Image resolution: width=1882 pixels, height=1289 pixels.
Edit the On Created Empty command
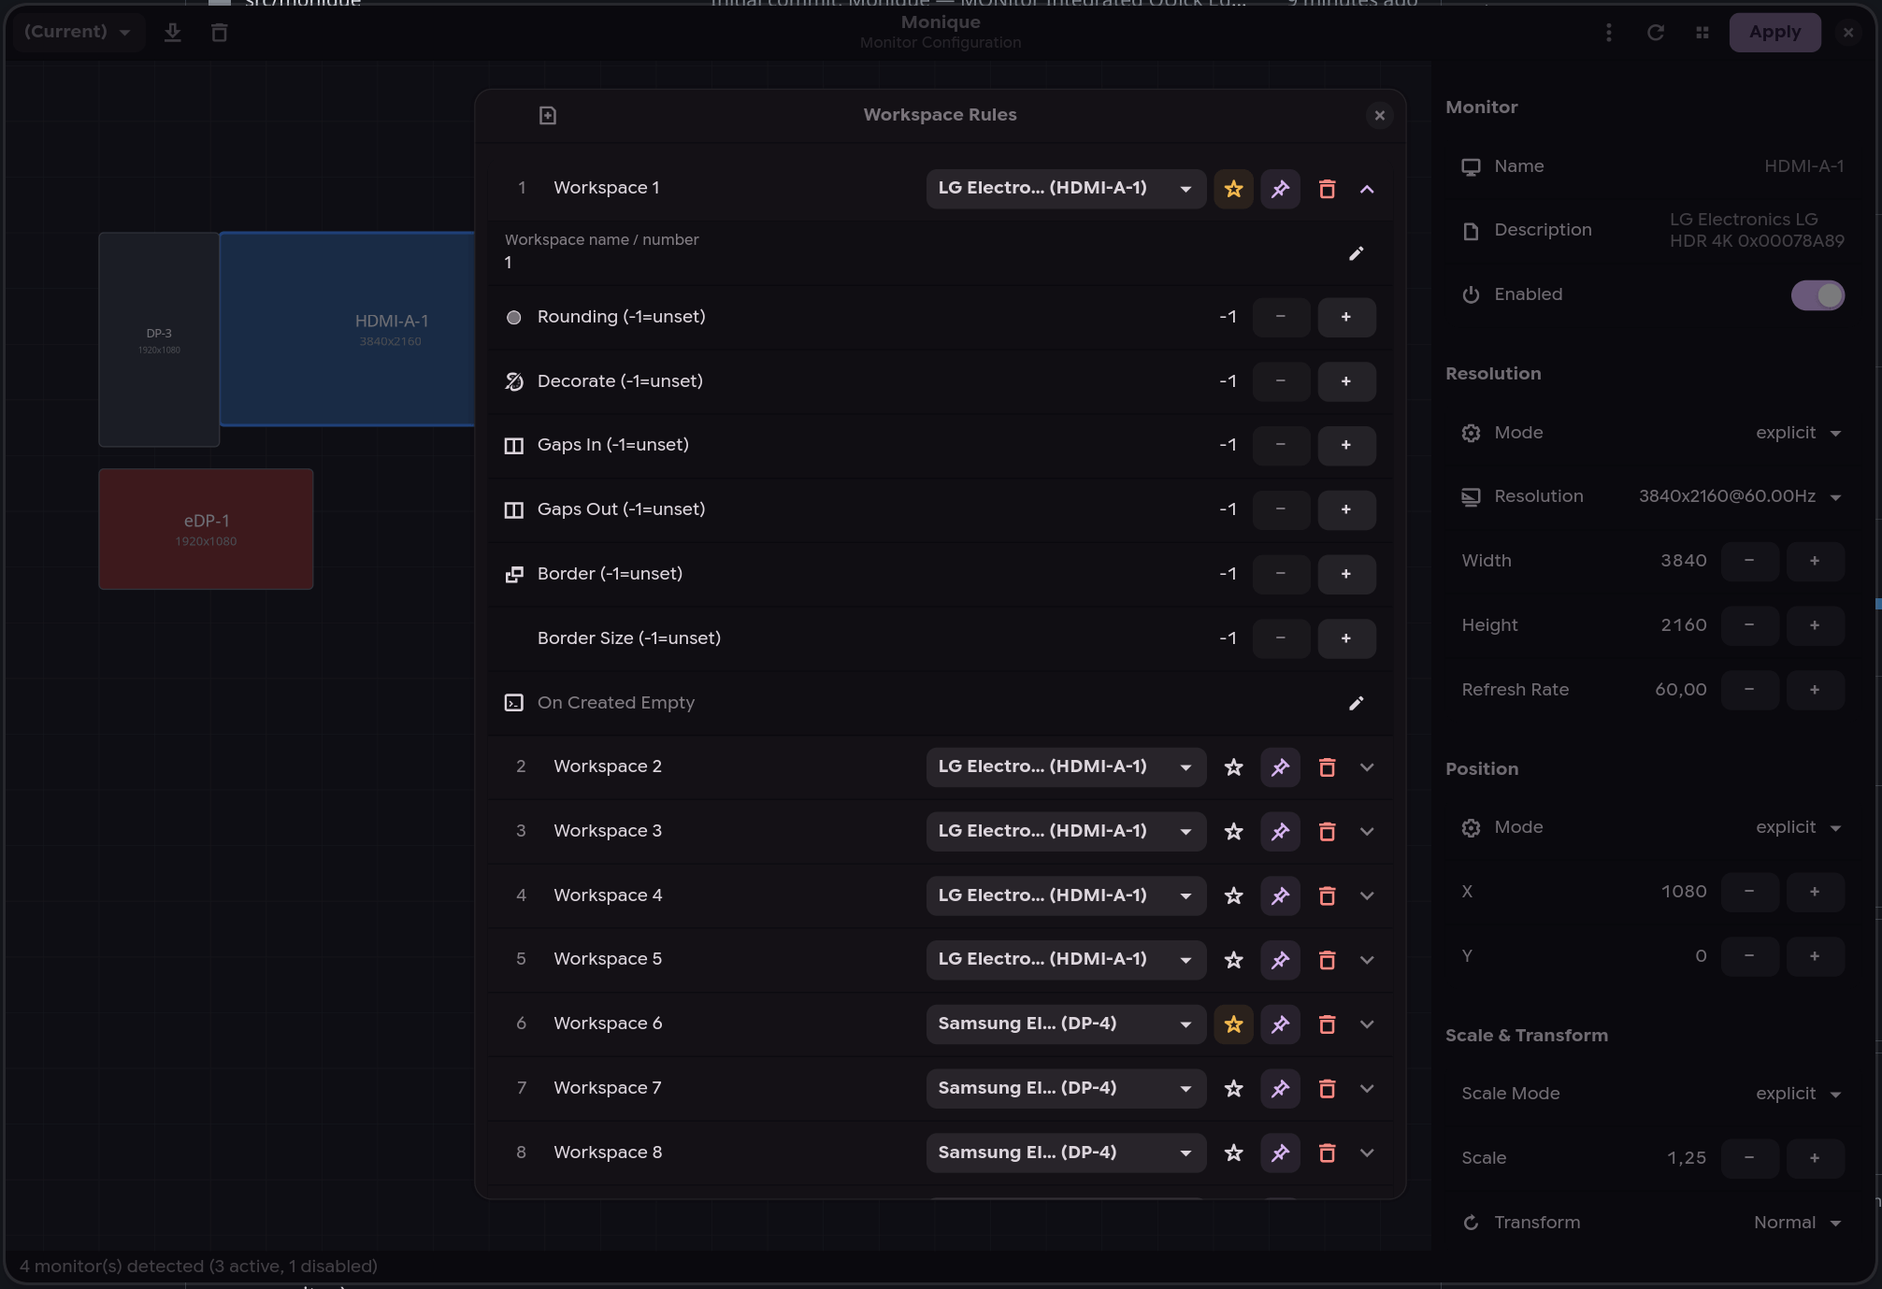1356,703
